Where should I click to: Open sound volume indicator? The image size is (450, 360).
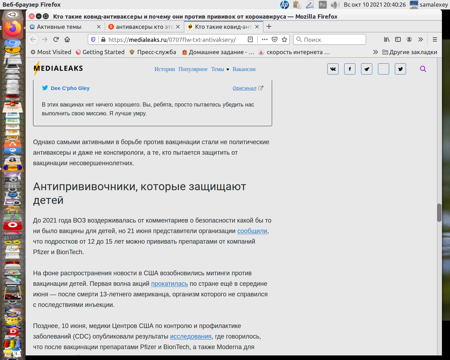point(335,5)
